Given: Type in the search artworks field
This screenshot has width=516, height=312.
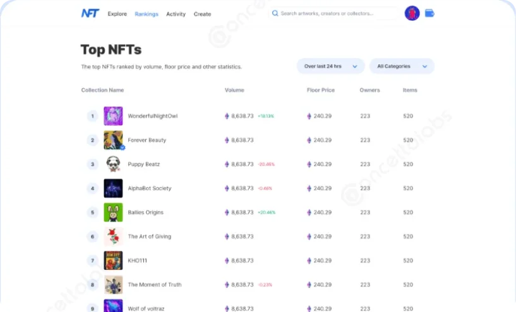Looking at the screenshot, I should pyautogui.click(x=335, y=13).
